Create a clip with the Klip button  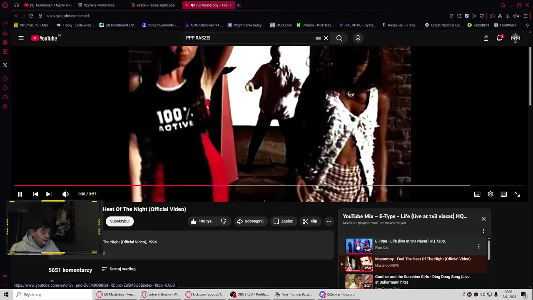(x=310, y=221)
